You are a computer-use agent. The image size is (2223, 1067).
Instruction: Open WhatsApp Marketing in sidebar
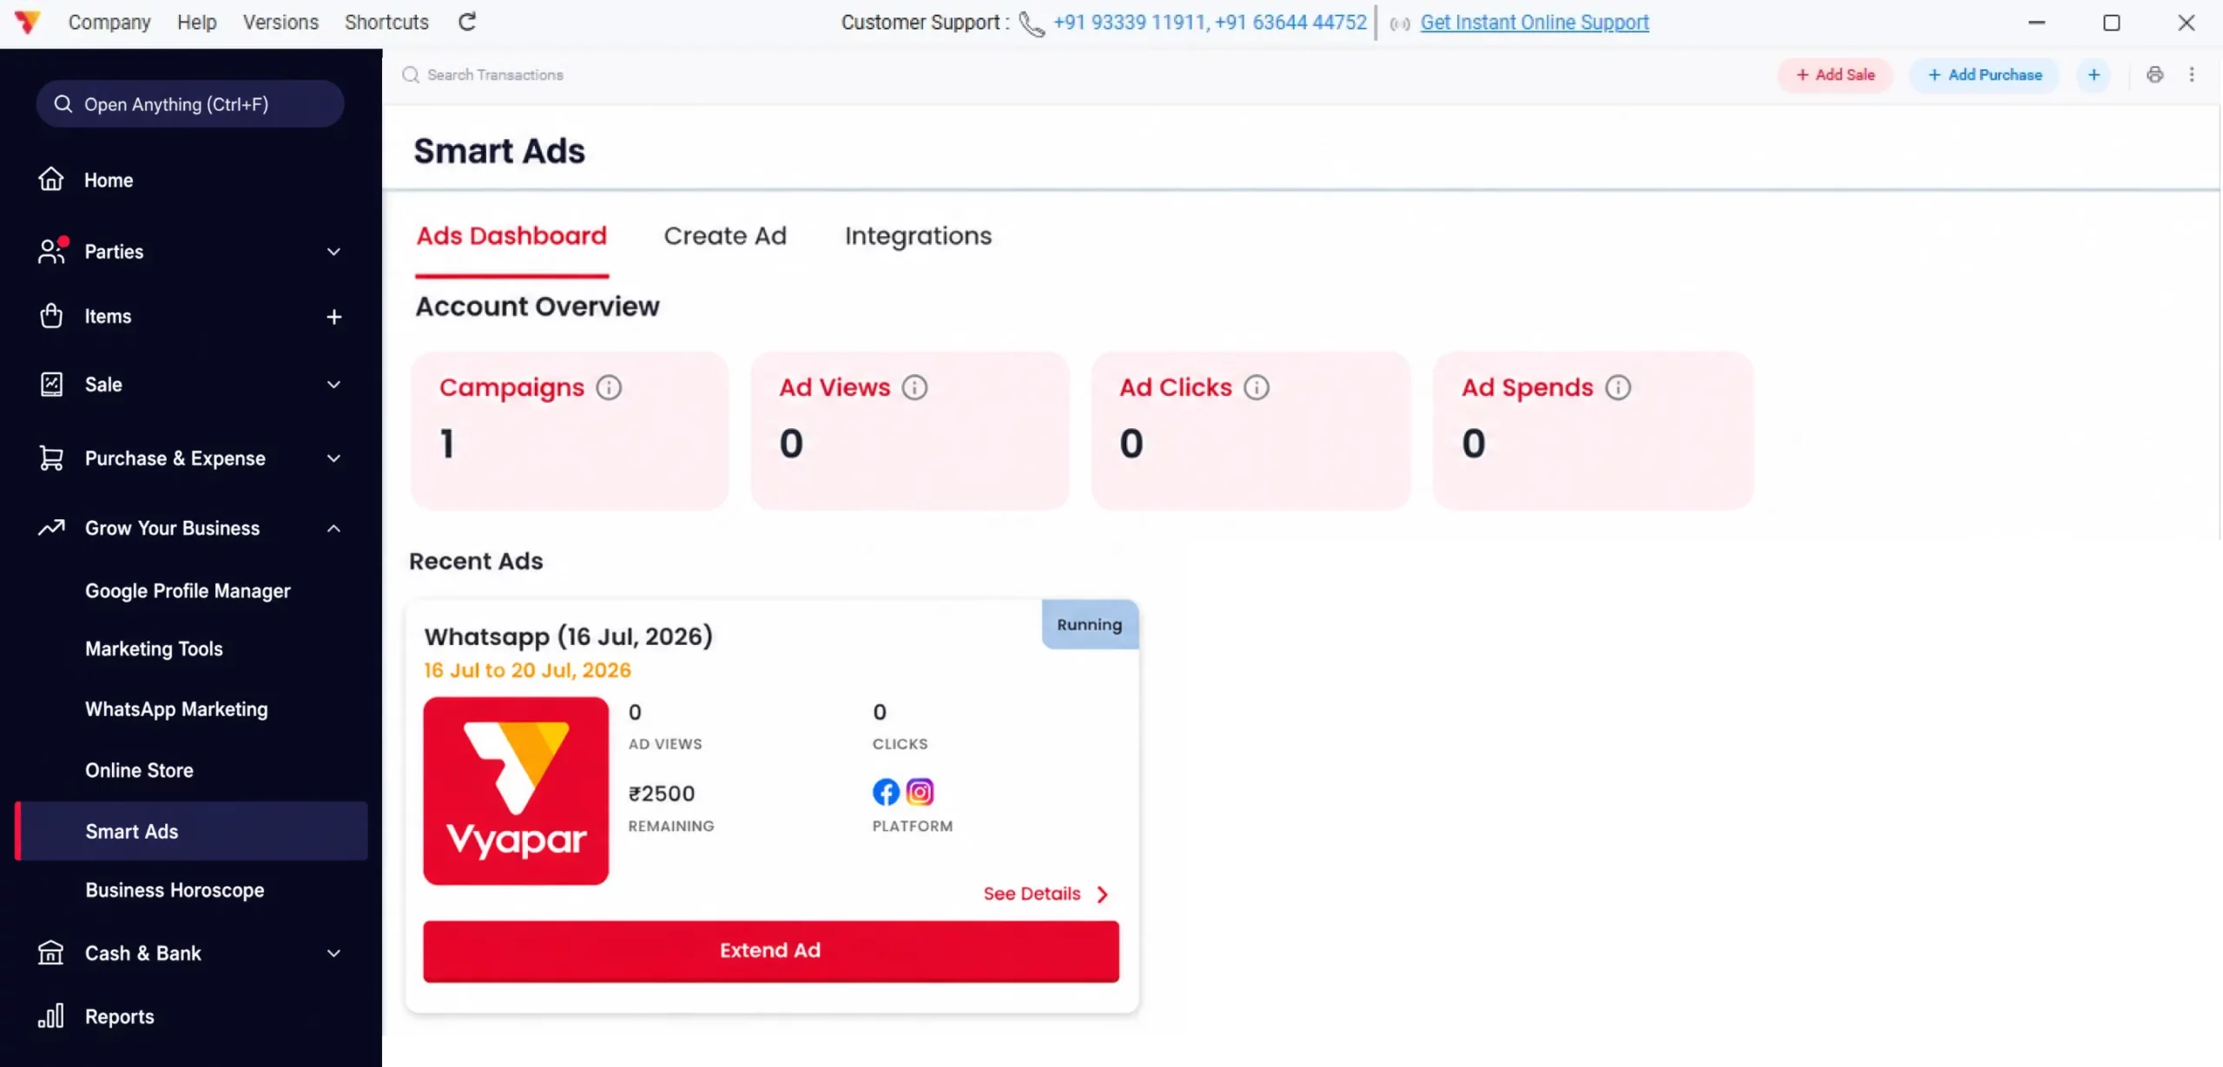pyautogui.click(x=176, y=709)
